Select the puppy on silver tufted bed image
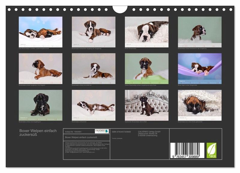This screenshot has width=240, height=173. pos(146,104)
